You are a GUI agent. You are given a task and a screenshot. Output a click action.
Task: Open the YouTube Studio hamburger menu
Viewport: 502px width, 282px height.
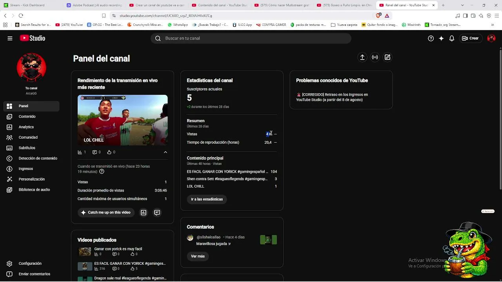[10, 38]
